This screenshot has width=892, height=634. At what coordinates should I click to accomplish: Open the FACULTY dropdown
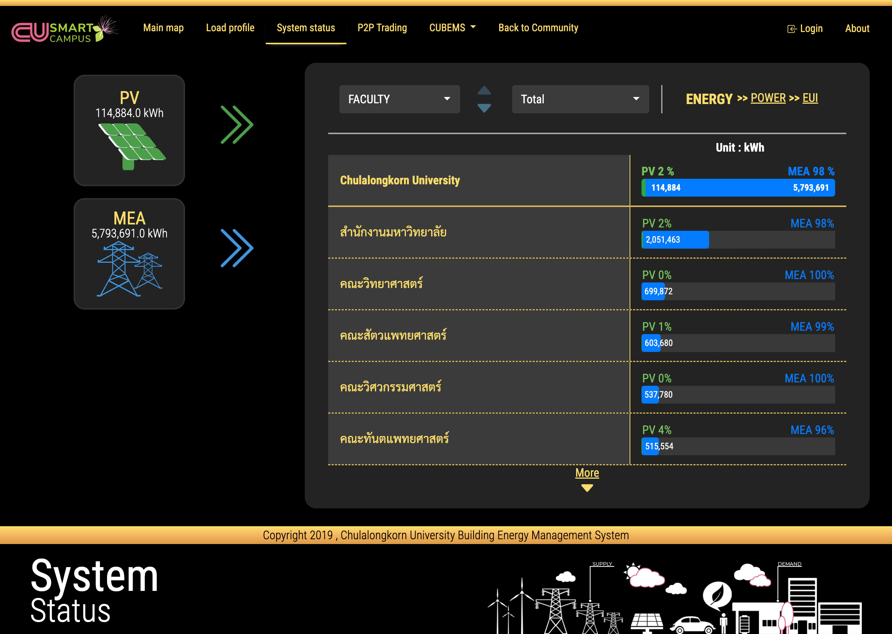pyautogui.click(x=399, y=99)
